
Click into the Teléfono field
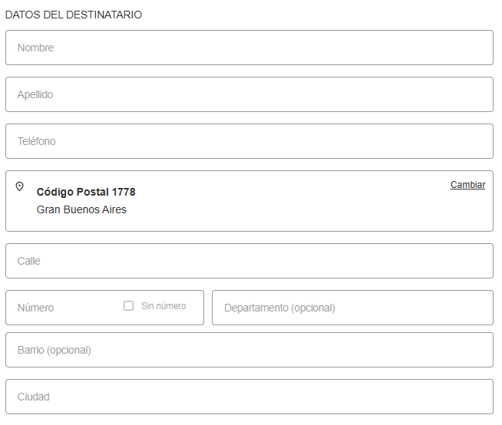tap(249, 141)
